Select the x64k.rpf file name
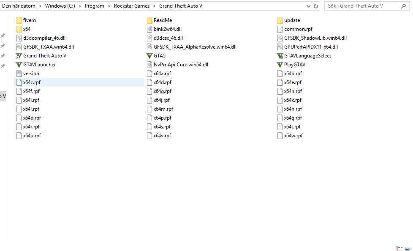 click(x=293, y=100)
